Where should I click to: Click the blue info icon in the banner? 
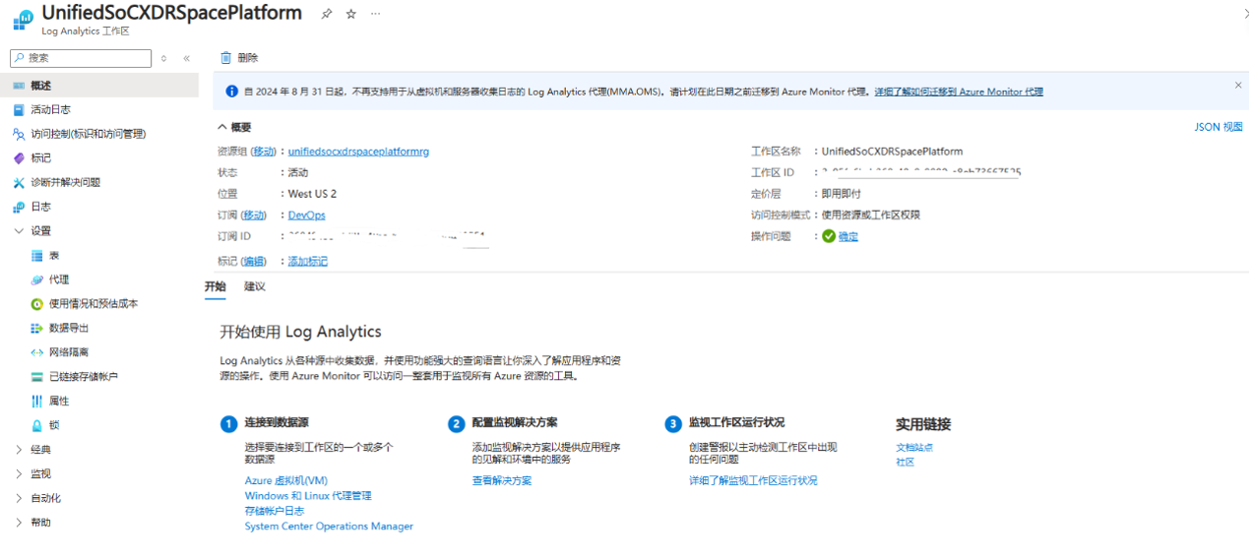(x=232, y=92)
